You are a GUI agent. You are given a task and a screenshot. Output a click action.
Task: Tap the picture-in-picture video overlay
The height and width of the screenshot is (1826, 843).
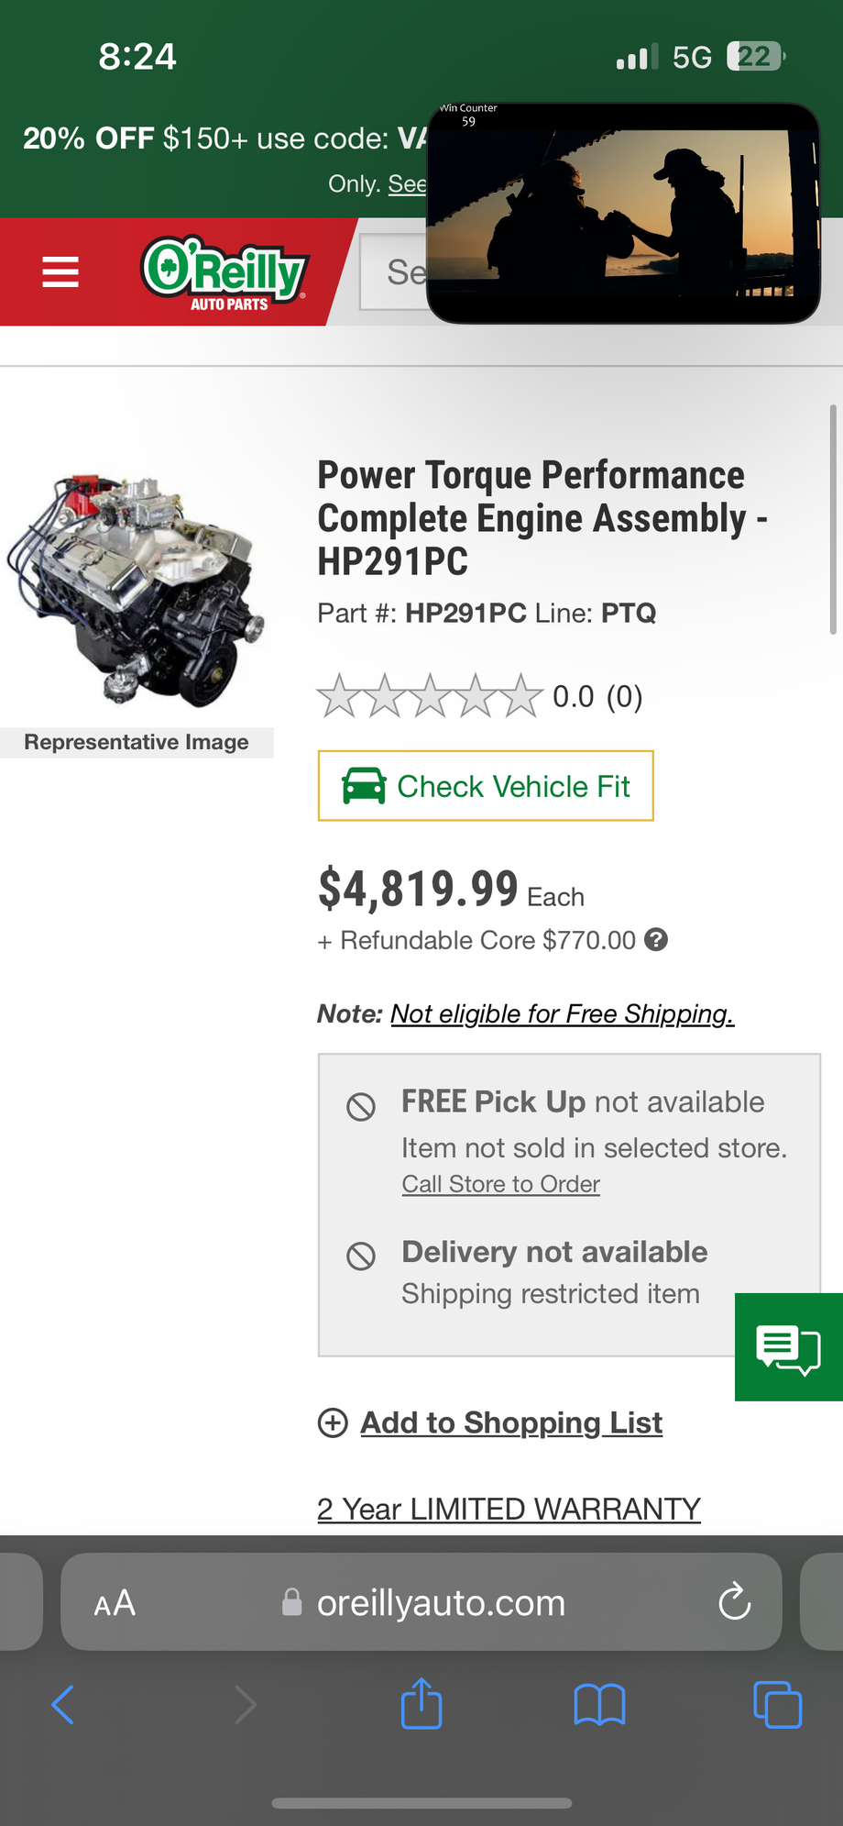(623, 213)
